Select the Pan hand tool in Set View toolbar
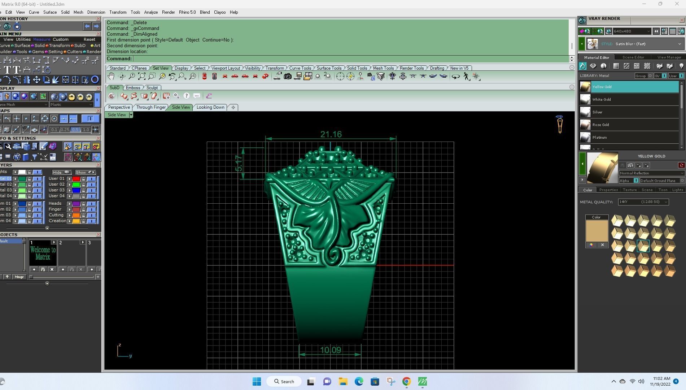The image size is (686, 390). pos(111,76)
